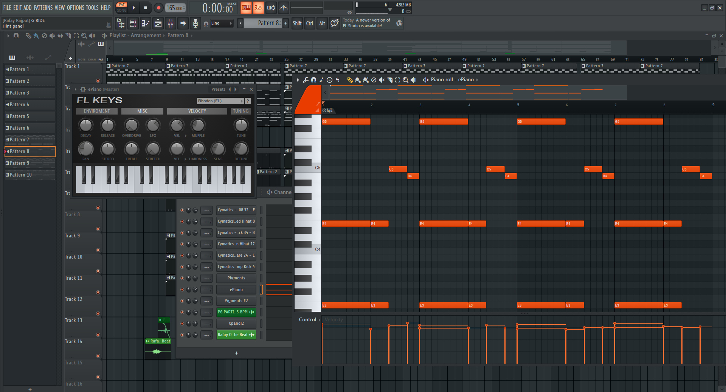Open the Zoom tool in the Playlist toolbar
Viewport: 726px width, 392px height.
[x=84, y=36]
